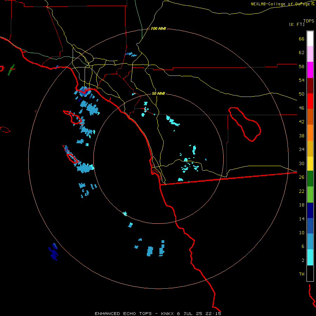Click the legend value 66
The width and height of the screenshot is (316, 316).
[302, 39]
